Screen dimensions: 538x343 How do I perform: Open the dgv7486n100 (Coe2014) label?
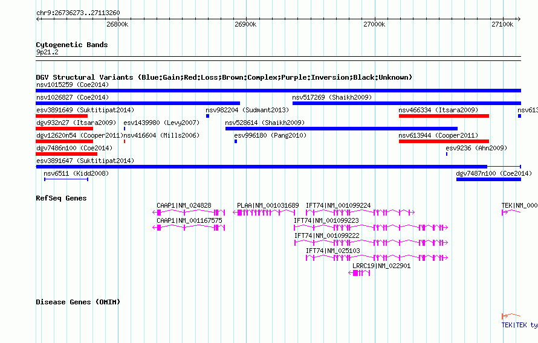[x=74, y=148]
